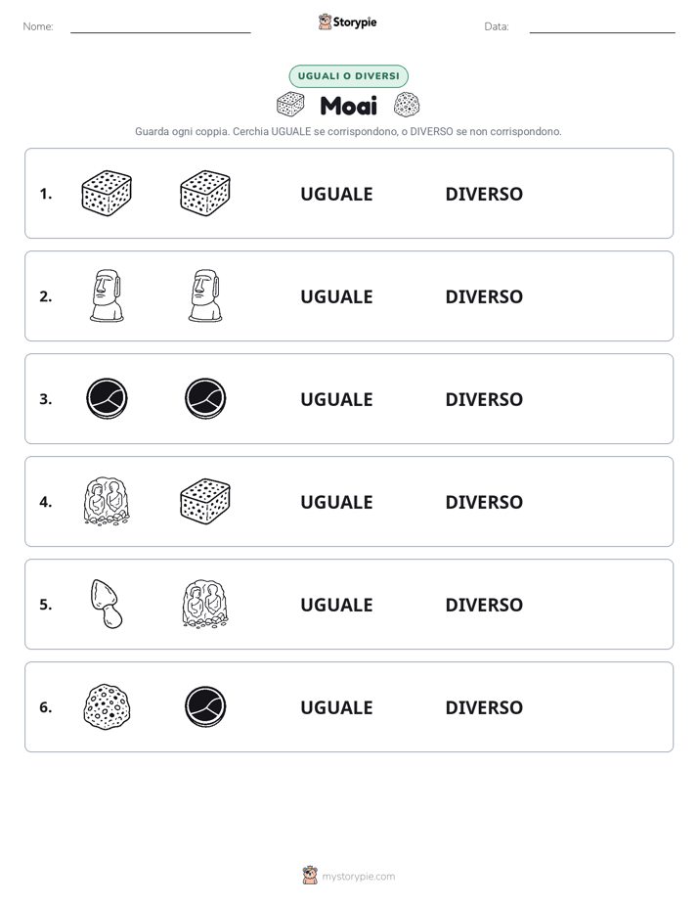
Task: Click the stone tool image in row 5
Action: point(107,604)
